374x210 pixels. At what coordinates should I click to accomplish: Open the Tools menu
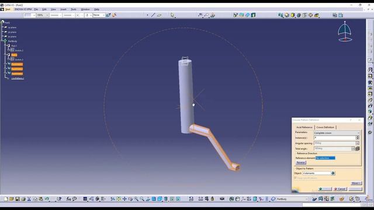coord(74,9)
